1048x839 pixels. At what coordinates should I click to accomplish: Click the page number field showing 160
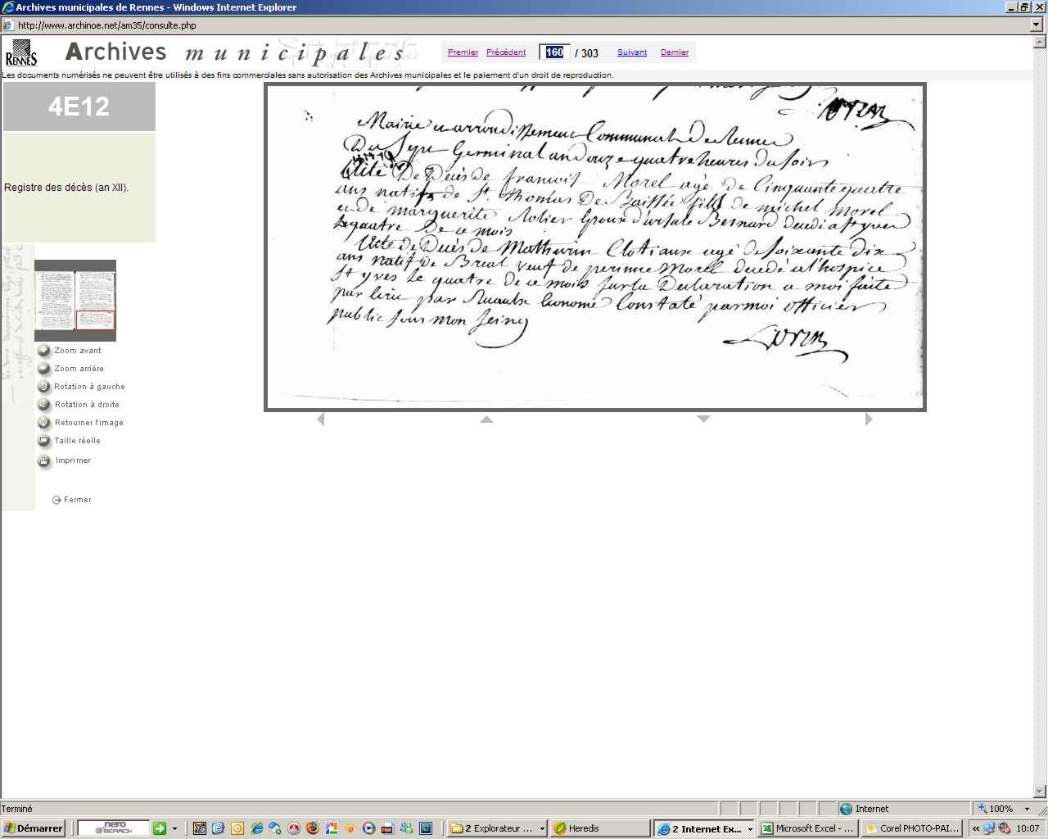click(554, 52)
